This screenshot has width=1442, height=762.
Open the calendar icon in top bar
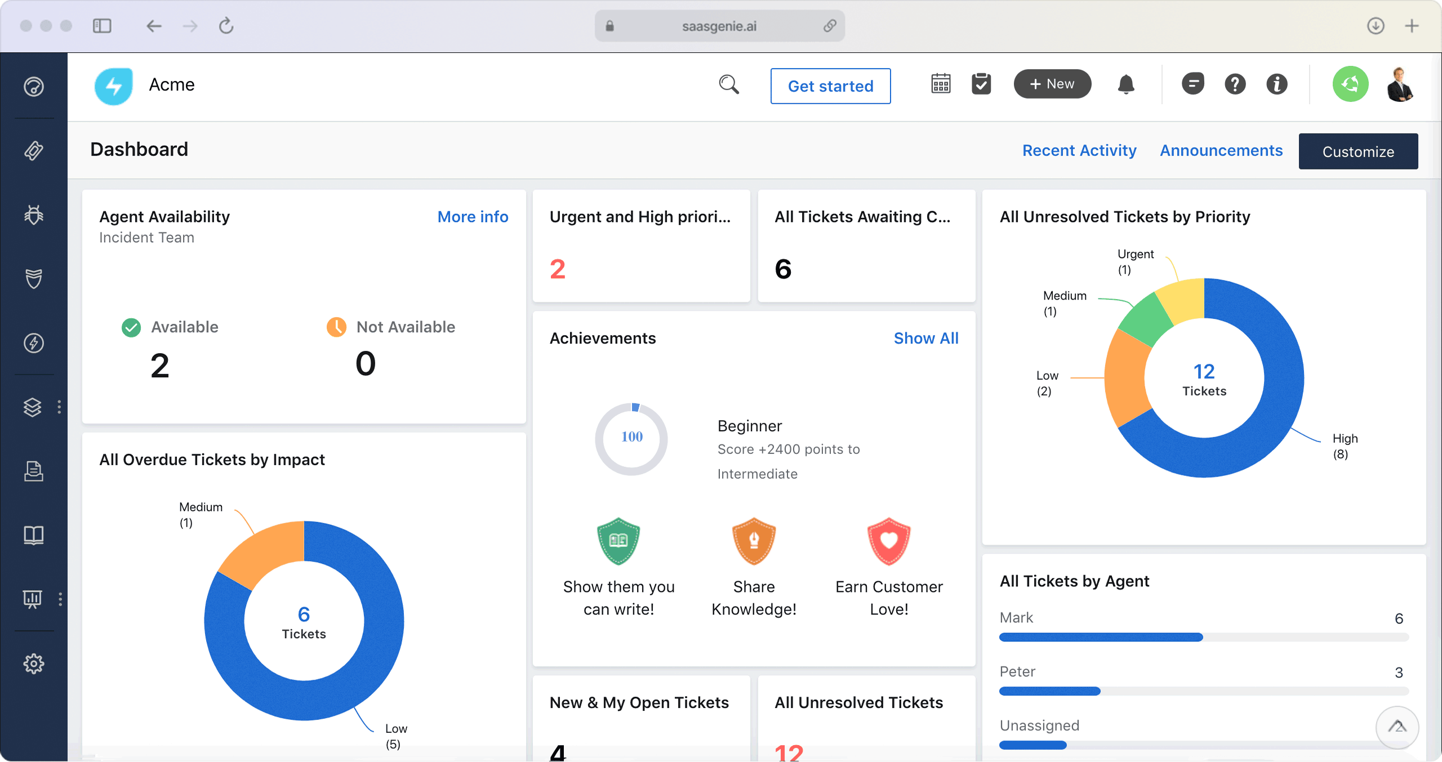pos(940,84)
